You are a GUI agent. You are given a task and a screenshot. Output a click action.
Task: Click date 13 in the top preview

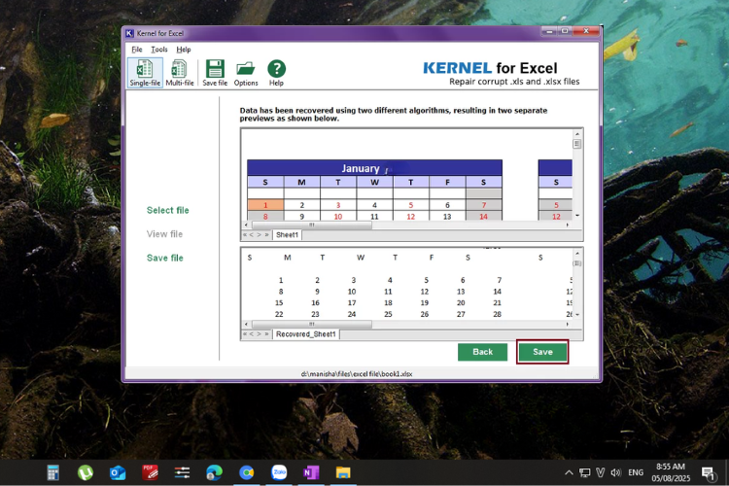pyautogui.click(x=447, y=217)
